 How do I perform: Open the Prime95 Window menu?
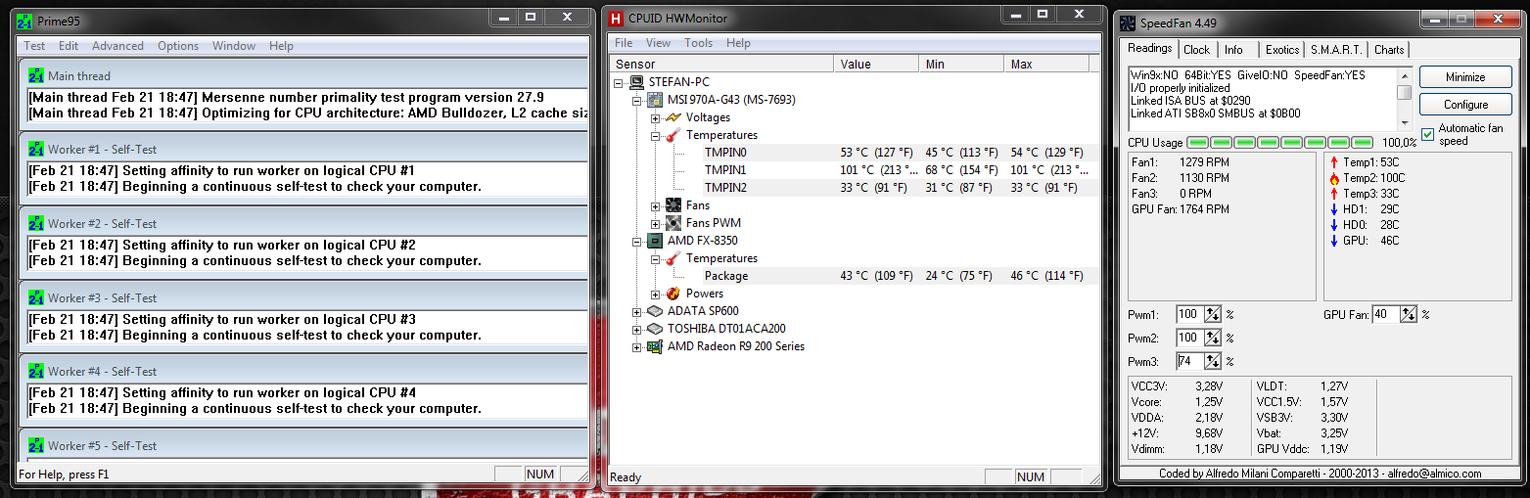(x=234, y=46)
